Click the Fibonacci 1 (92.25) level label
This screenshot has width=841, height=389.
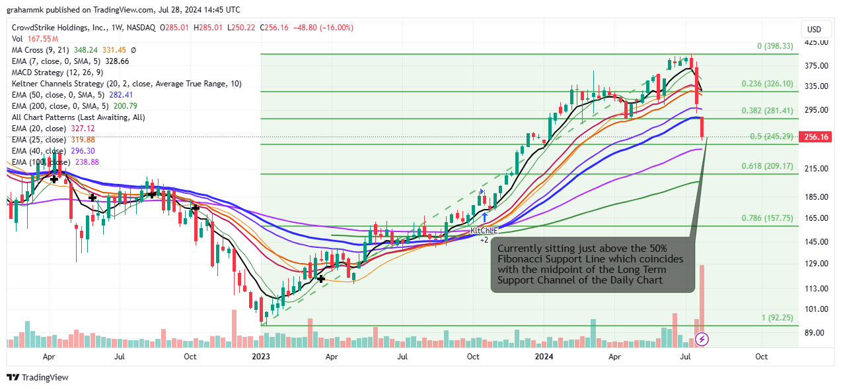click(x=777, y=318)
